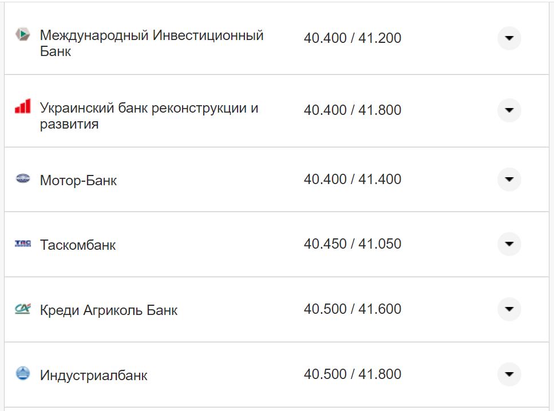Select the ТАС logo next to Таскомбанк
The image size is (554, 411).
22,244
